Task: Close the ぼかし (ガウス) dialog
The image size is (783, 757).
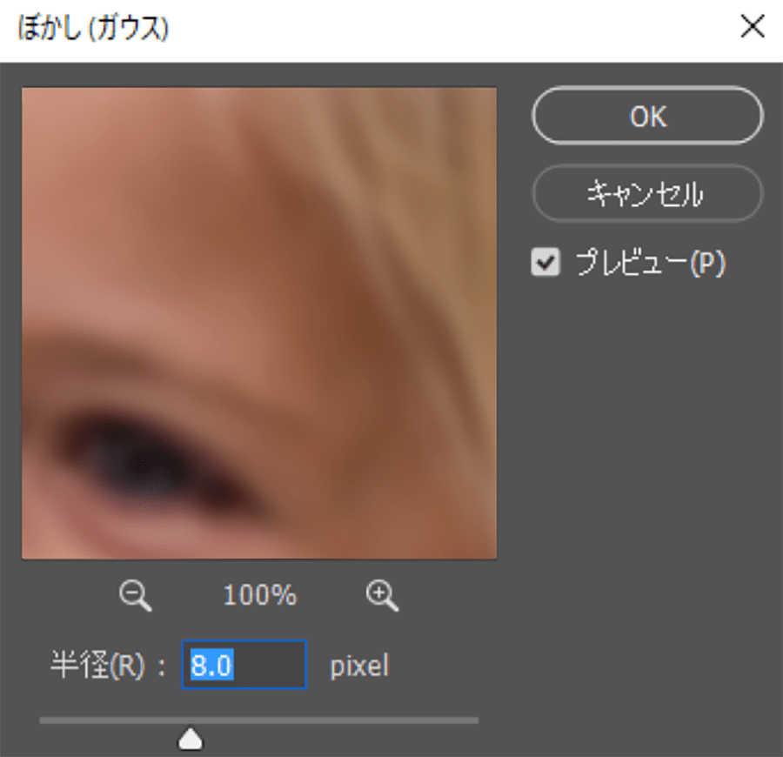Action: 753,26
